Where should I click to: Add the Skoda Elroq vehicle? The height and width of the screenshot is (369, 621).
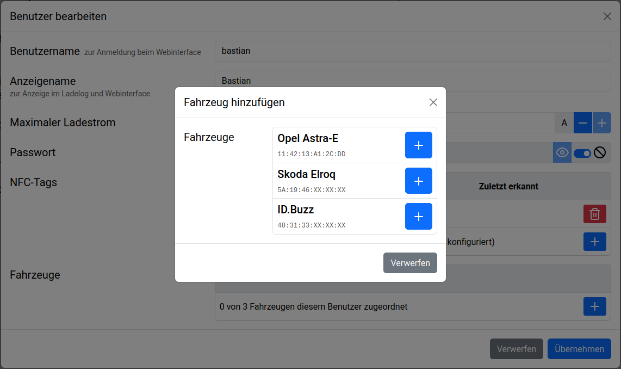pyautogui.click(x=418, y=181)
